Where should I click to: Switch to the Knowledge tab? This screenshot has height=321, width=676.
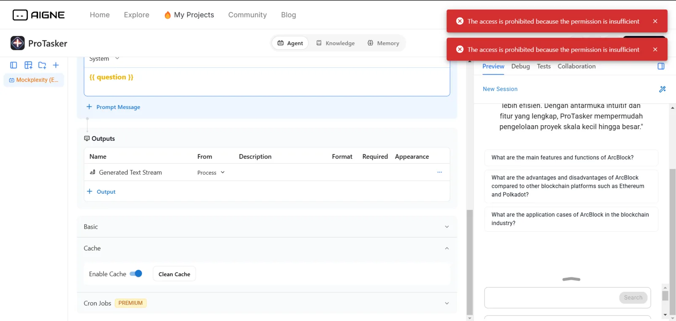coord(335,43)
